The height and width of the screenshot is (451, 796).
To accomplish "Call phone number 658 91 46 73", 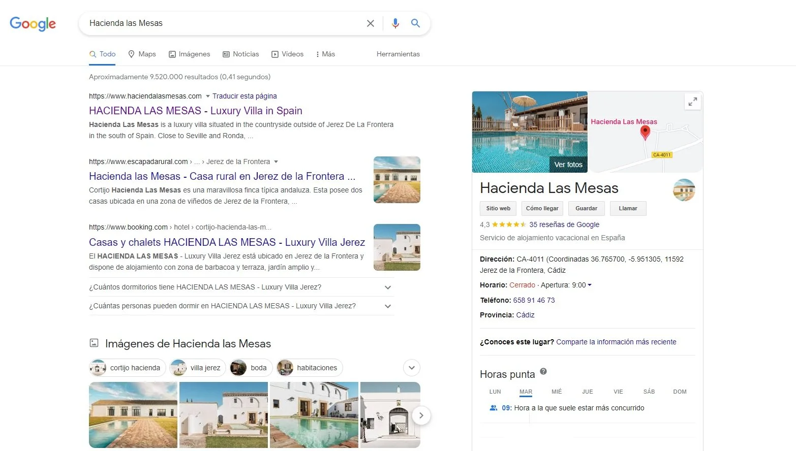I will 534,300.
